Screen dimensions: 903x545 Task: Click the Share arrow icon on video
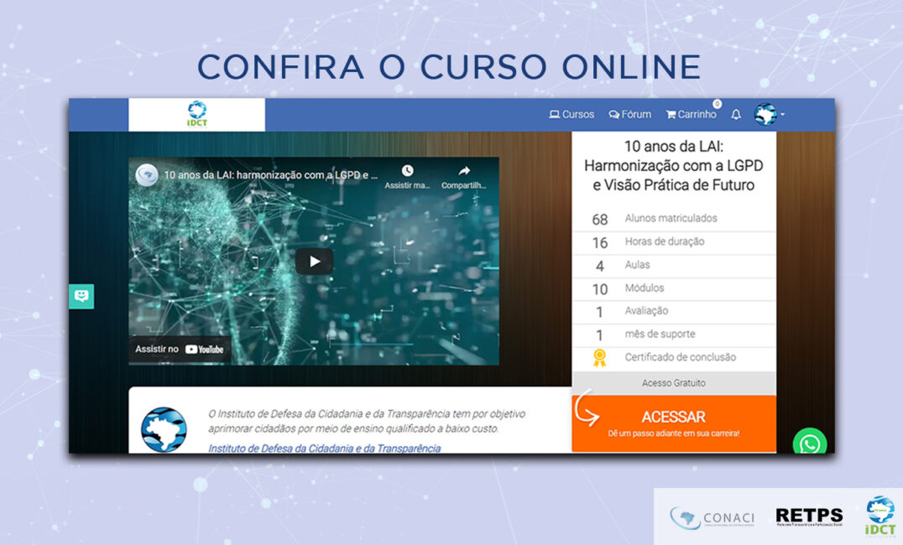coord(464,172)
